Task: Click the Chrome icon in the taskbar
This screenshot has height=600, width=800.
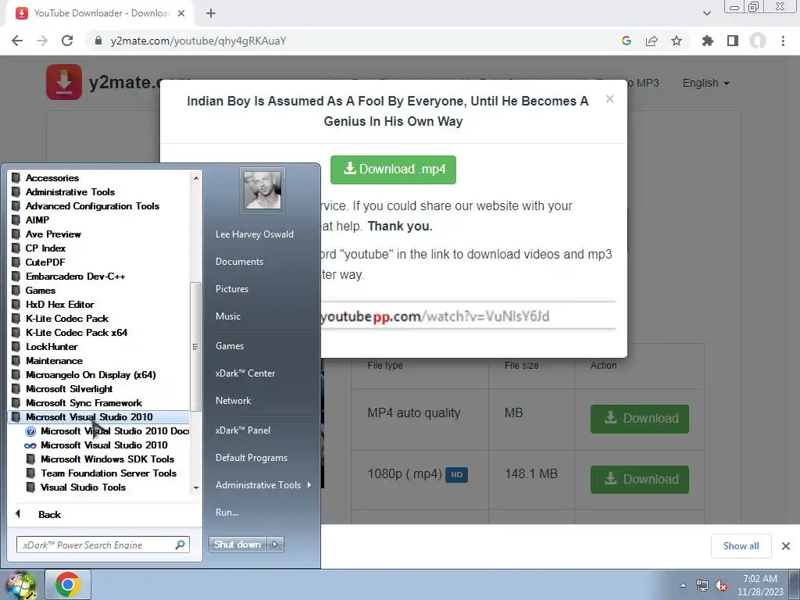Action: (67, 584)
